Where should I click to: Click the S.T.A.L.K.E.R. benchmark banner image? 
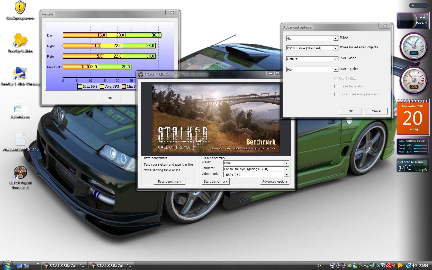[216, 119]
